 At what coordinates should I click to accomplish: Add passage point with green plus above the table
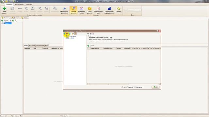(x=88, y=45)
